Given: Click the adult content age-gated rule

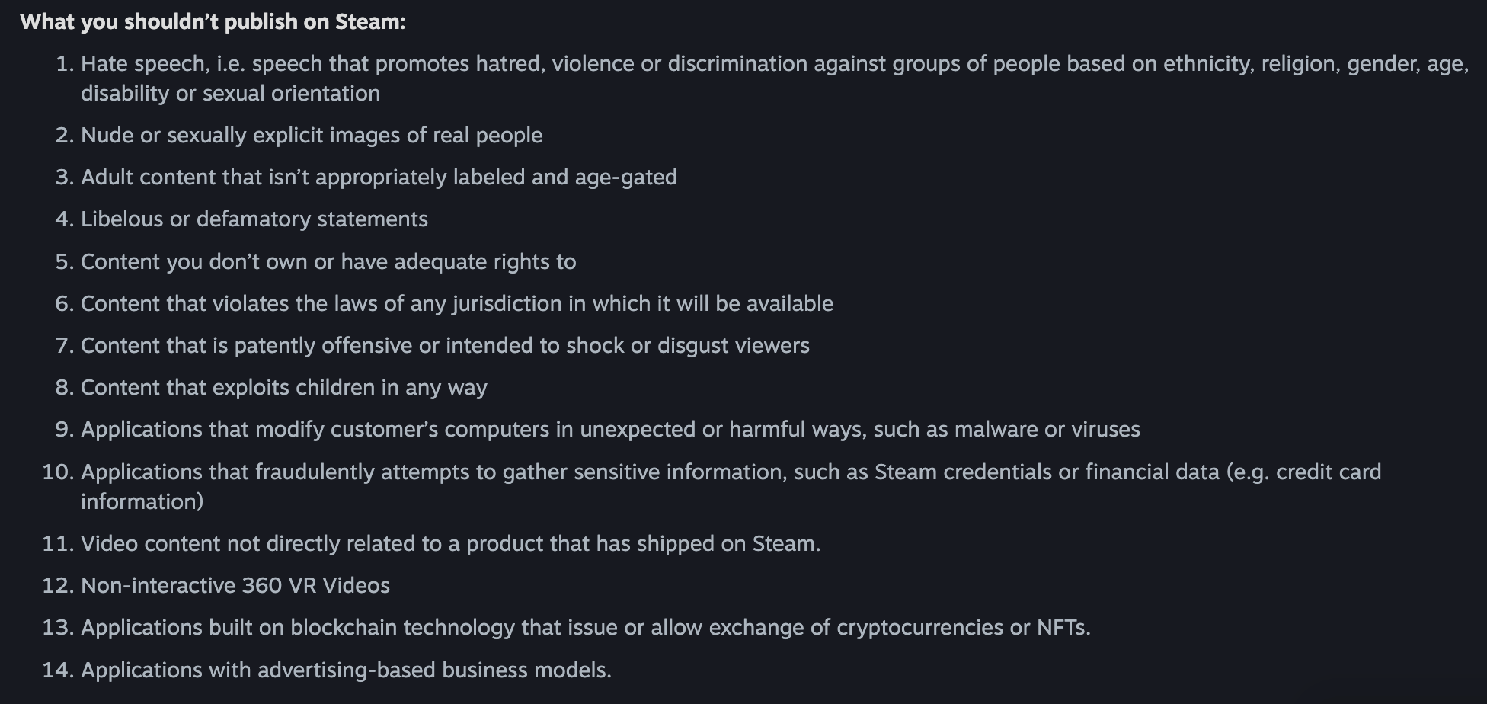Looking at the screenshot, I should [379, 177].
